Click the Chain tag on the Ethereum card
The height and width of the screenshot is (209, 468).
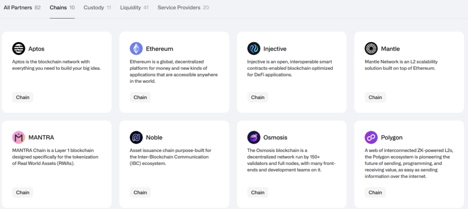pyautogui.click(x=140, y=97)
